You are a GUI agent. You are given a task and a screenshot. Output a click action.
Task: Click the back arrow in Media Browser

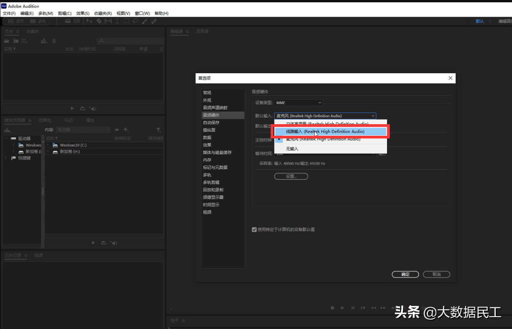coord(117,130)
